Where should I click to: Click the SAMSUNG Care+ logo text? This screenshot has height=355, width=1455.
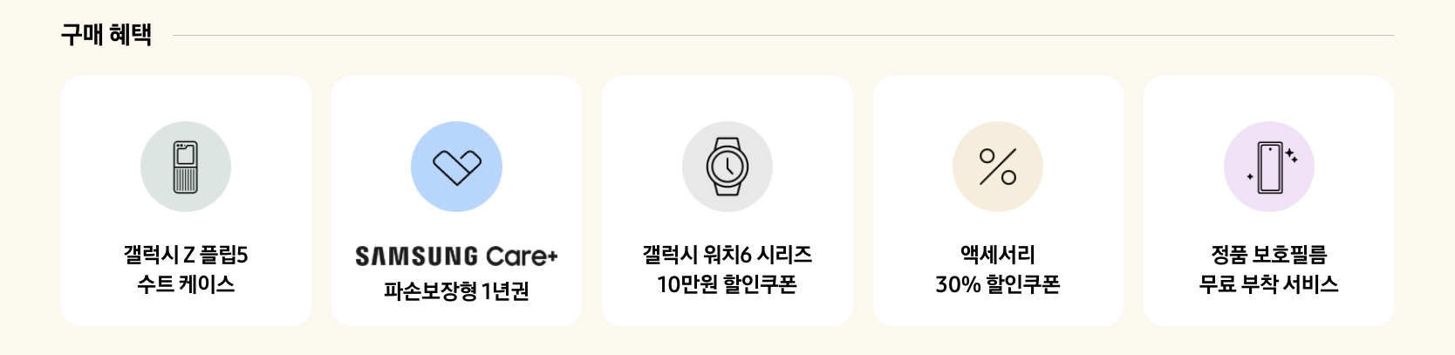(456, 256)
